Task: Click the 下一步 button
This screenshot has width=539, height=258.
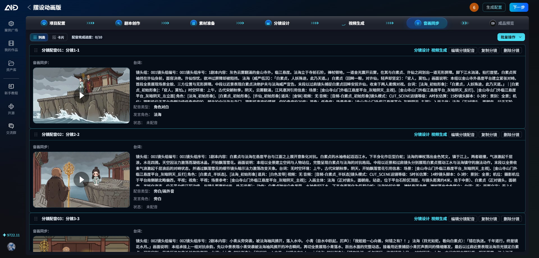Action: tap(519, 7)
